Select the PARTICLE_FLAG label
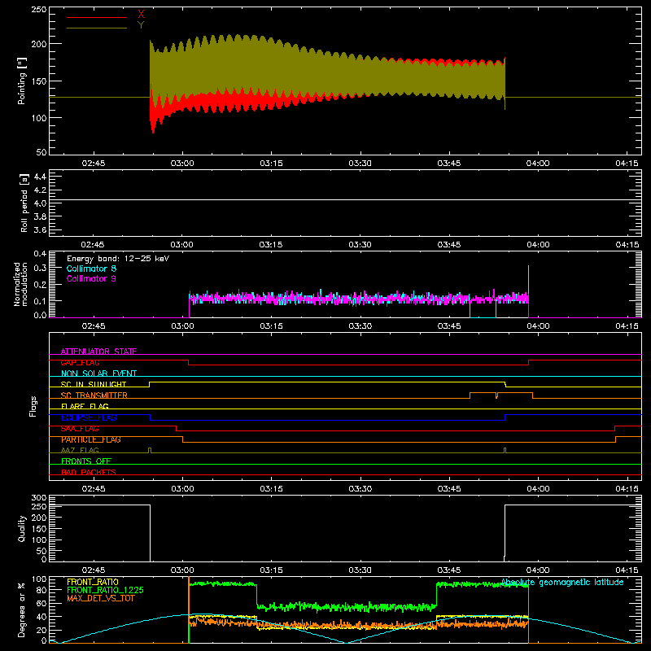651x651 pixels. (x=91, y=439)
